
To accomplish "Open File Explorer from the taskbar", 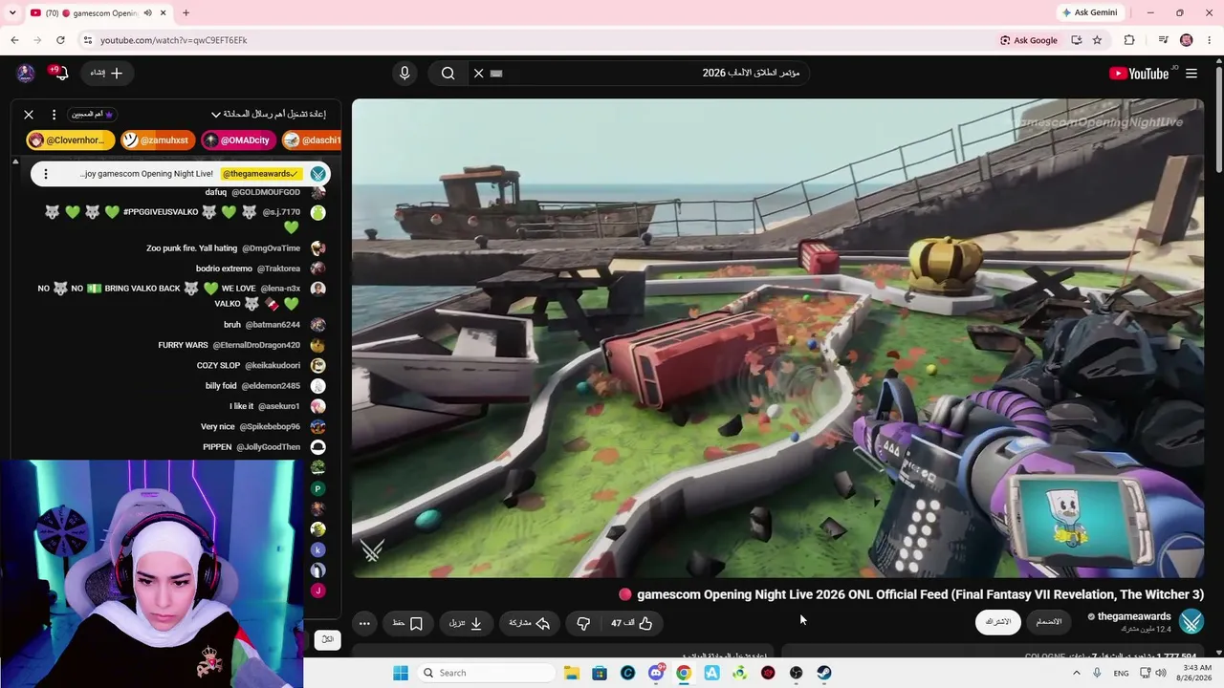I will pos(571,673).
